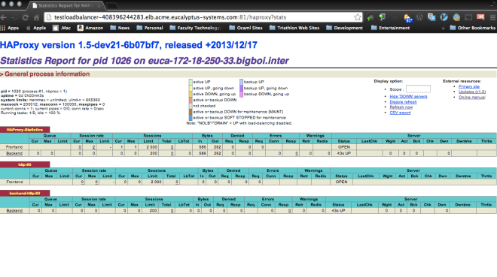Click Frontend row label in HAProxy-Statistics table
497x277 pixels.
point(14,147)
